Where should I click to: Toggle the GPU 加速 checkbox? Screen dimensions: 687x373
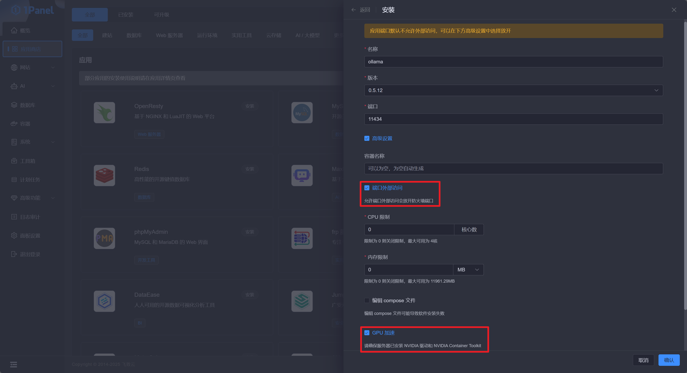click(x=367, y=333)
